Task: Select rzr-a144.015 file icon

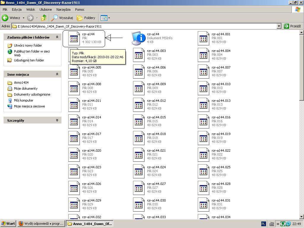Action: click(139, 121)
